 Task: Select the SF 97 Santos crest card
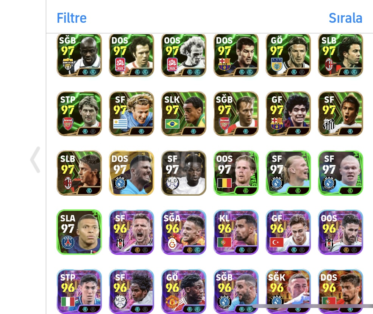340,114
